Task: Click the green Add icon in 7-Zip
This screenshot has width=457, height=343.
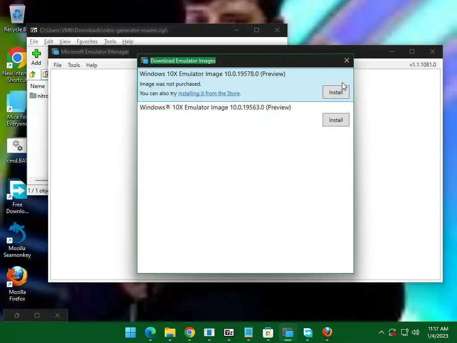Action: tap(37, 54)
